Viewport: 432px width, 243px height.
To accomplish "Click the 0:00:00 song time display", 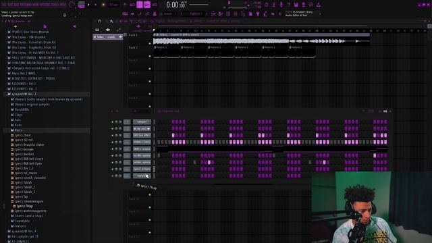I will pyautogui.click(x=176, y=5).
